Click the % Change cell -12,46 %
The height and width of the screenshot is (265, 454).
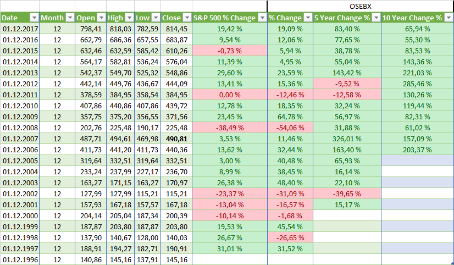point(290,95)
